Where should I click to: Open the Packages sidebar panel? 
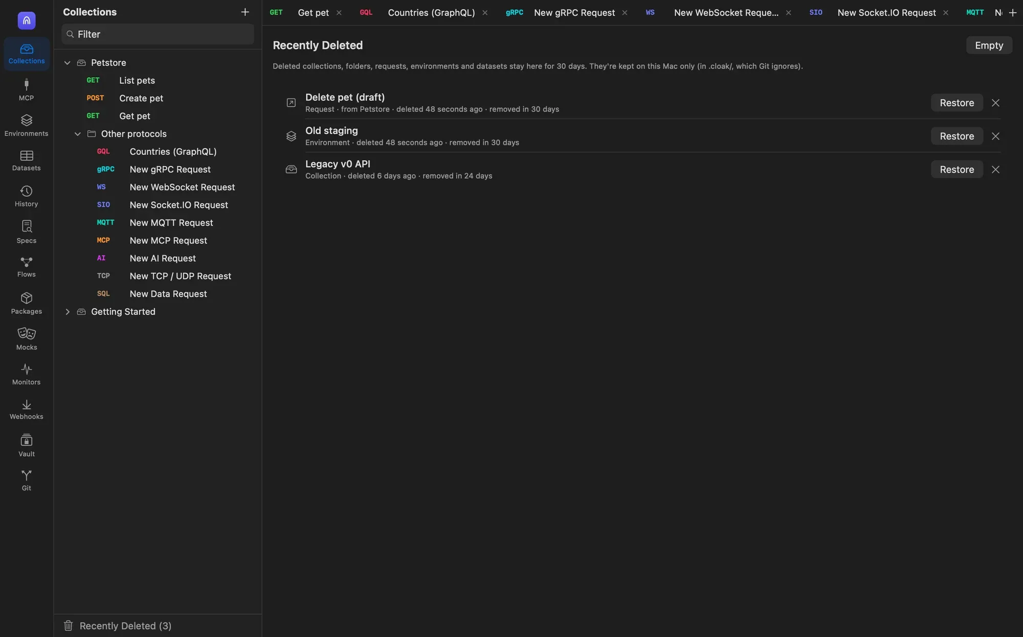[x=26, y=303]
